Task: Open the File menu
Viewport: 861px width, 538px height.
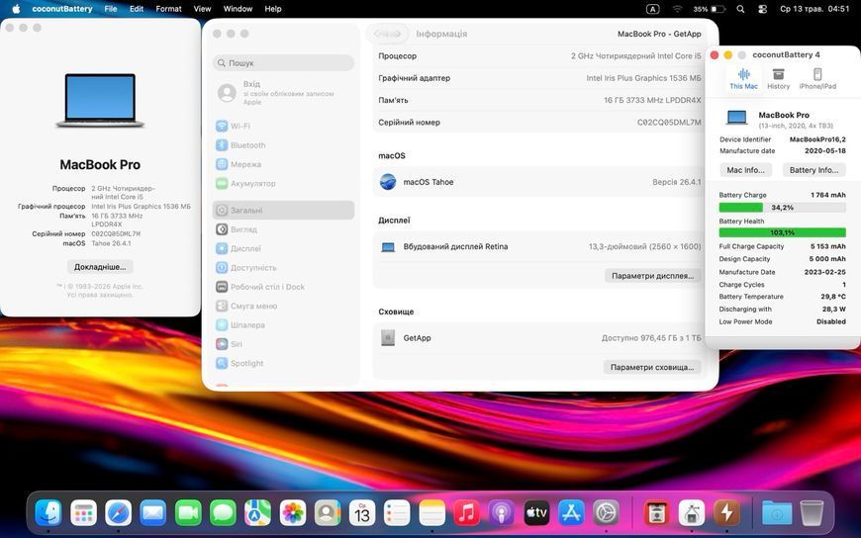Action: coord(111,9)
